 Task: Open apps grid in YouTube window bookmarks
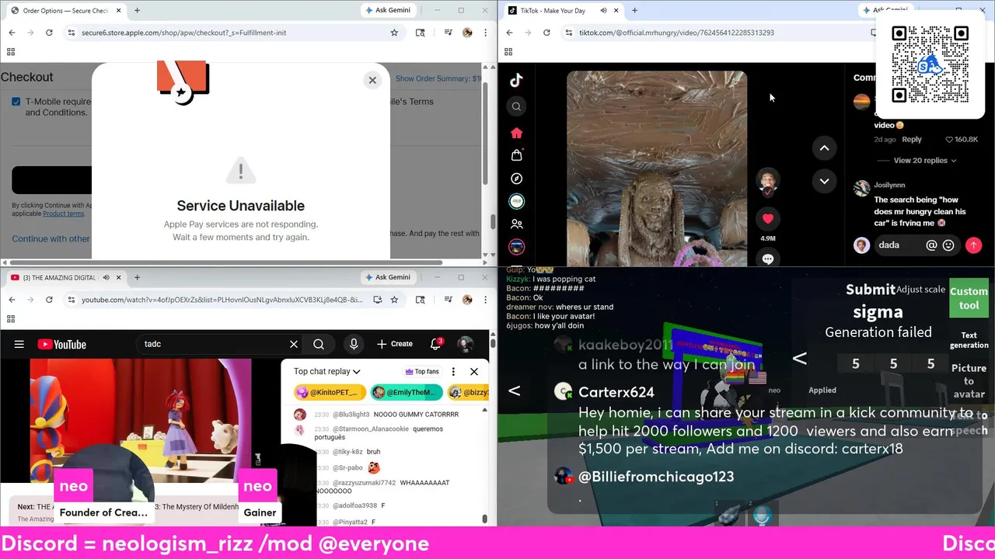click(x=11, y=318)
